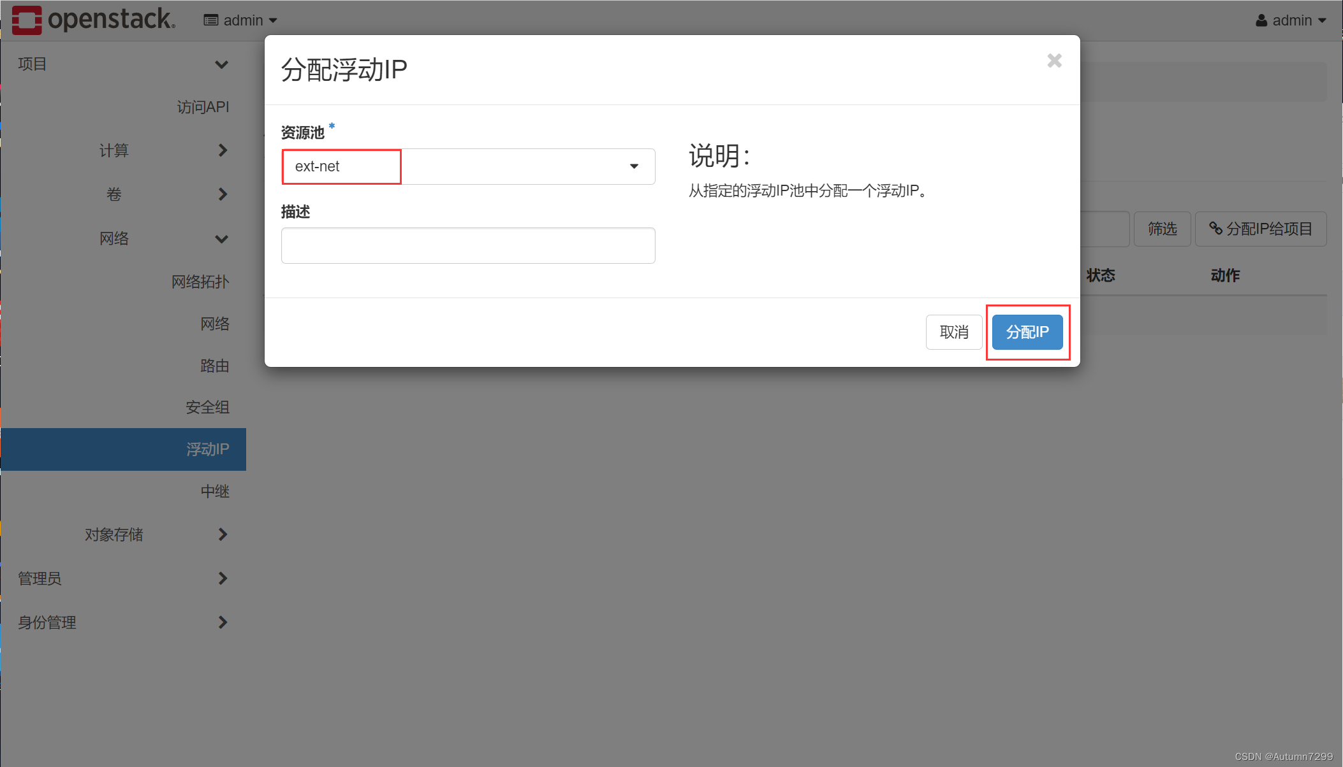1343x767 pixels.
Task: Click the OpenStack logo
Action: pos(93,20)
